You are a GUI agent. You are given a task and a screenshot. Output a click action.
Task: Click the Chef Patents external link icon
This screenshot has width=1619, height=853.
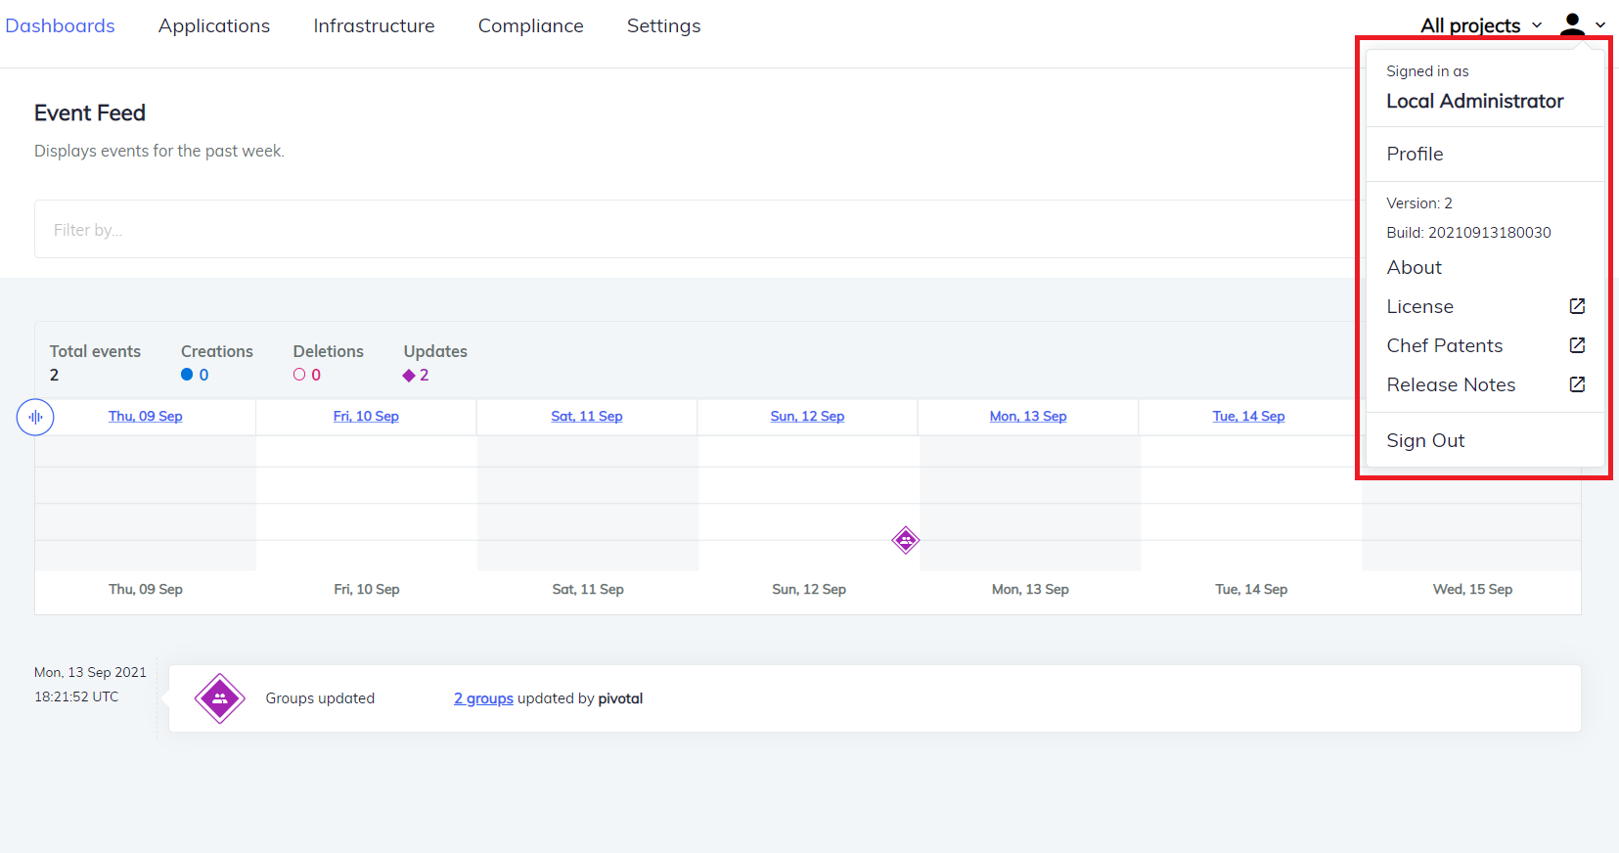(1577, 345)
